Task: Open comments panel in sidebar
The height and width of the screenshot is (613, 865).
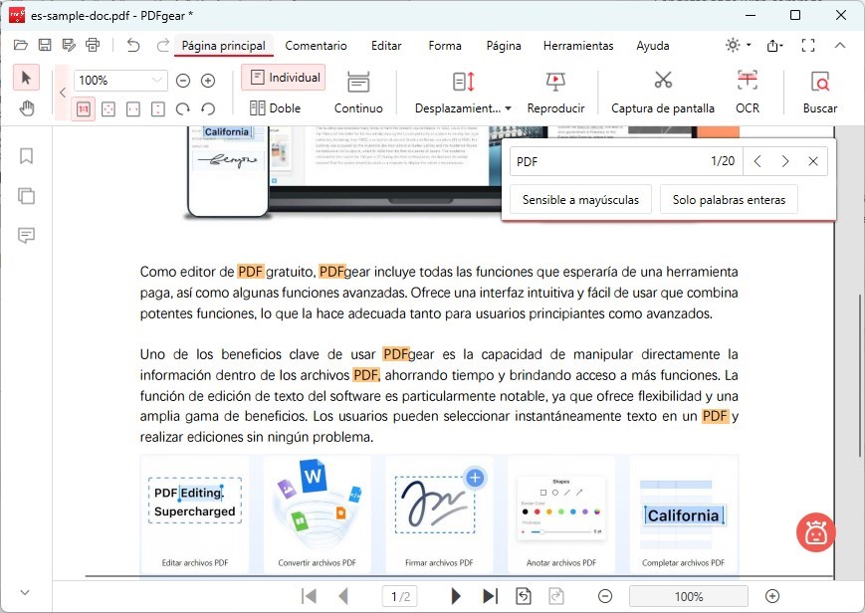Action: pyautogui.click(x=26, y=236)
